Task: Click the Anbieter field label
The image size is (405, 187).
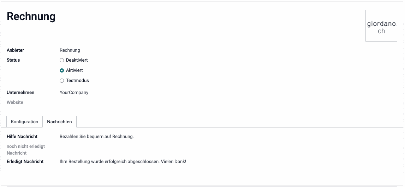Action: pos(15,50)
